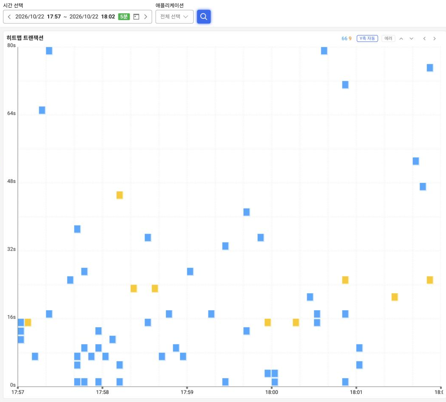Click the 애플리케이션 label
446x402 pixels.
tap(170, 5)
